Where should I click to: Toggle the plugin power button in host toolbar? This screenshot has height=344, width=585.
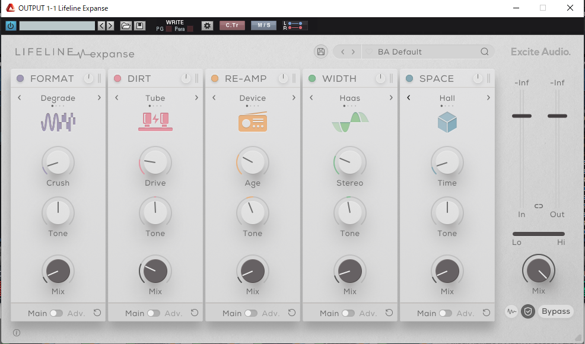[x=11, y=26]
